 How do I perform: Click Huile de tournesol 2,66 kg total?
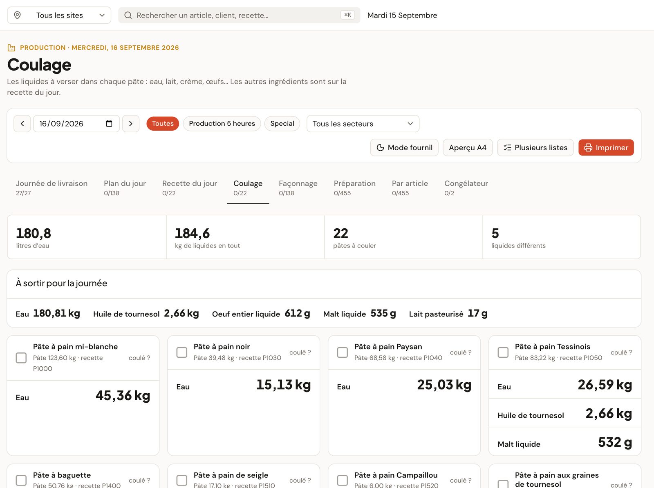pos(146,313)
